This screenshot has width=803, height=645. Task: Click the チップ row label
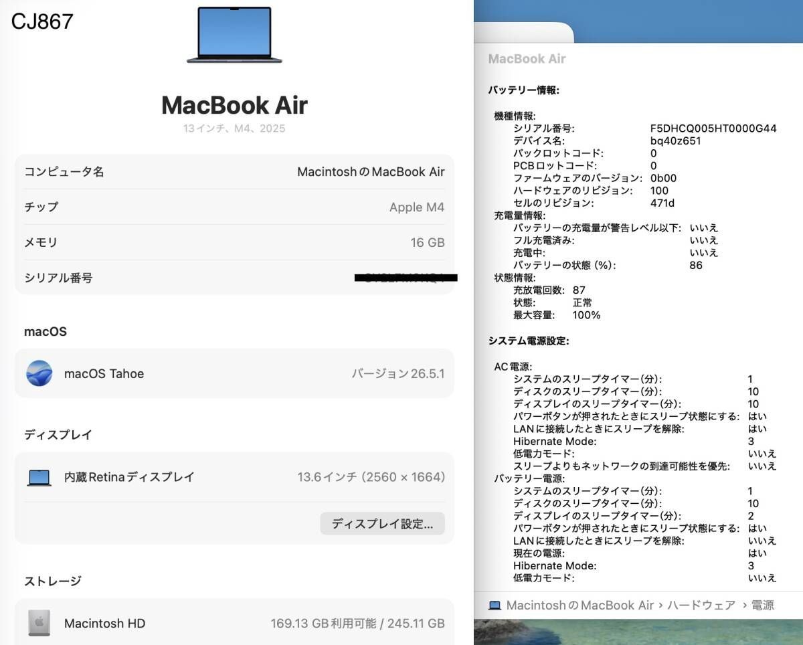click(x=41, y=207)
